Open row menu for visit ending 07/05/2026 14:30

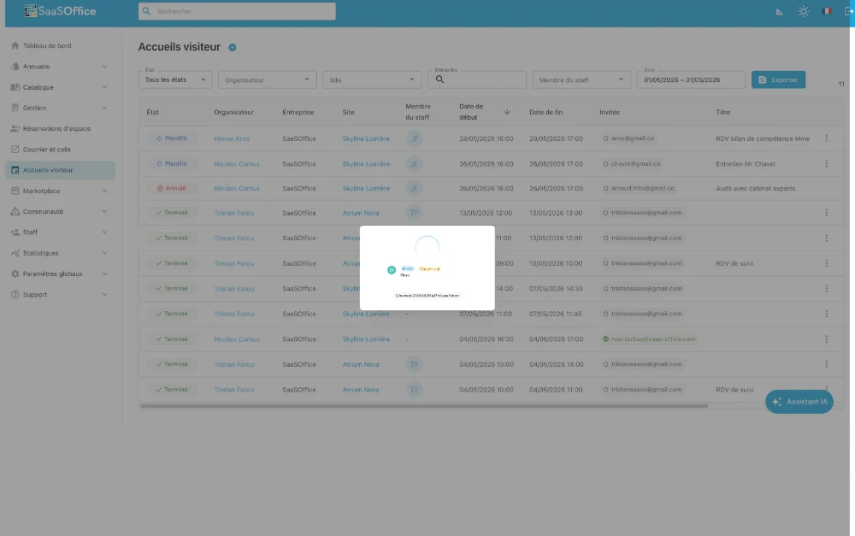click(x=826, y=288)
